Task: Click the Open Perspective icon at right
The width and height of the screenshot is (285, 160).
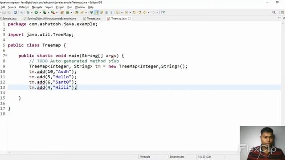Action: tap(282, 12)
